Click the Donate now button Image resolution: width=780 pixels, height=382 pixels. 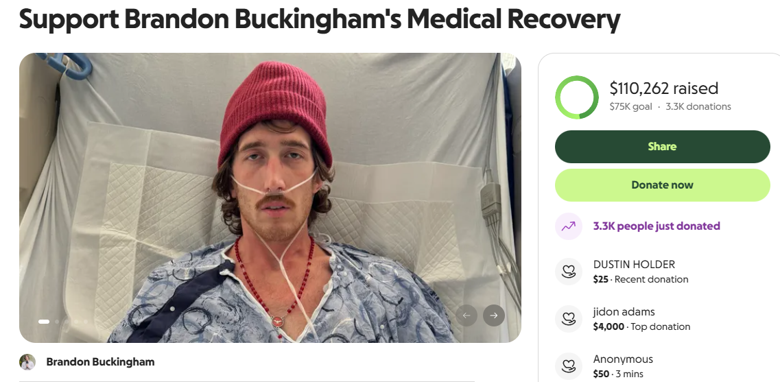tap(662, 185)
